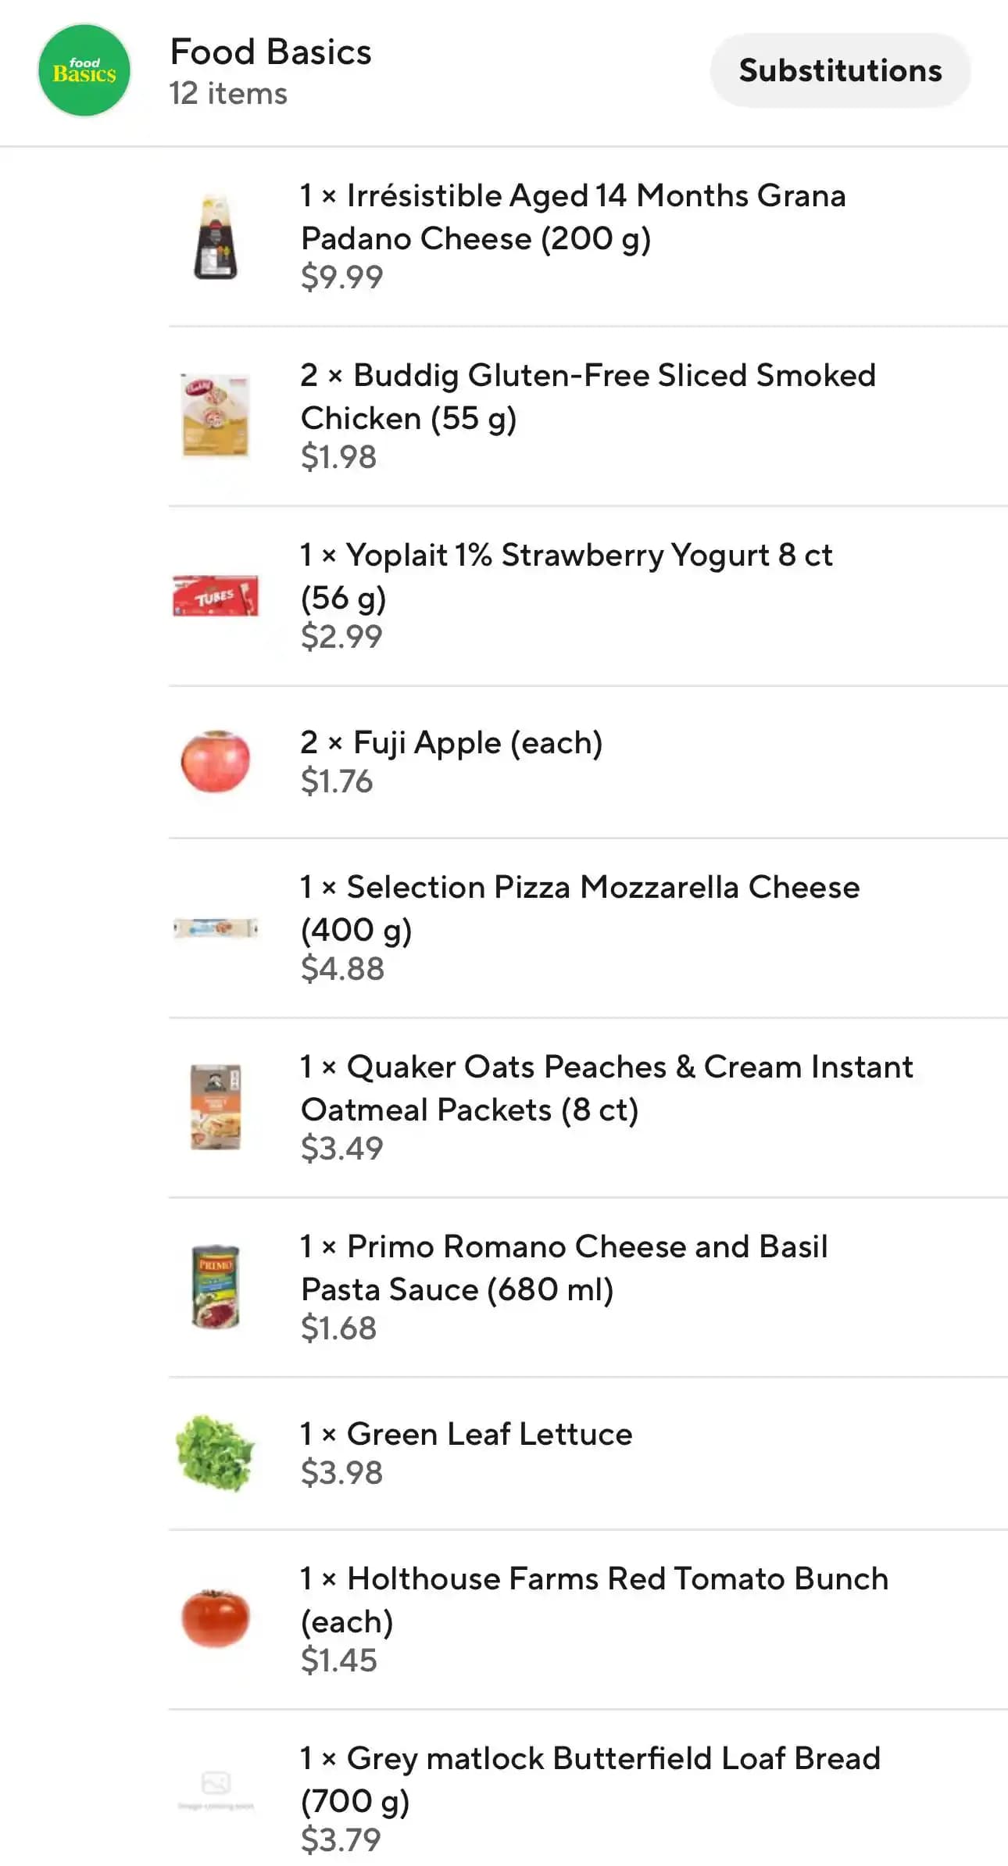The width and height of the screenshot is (1008, 1866).
Task: Tap the loaf bread placeholder image
Action: 216,1787
